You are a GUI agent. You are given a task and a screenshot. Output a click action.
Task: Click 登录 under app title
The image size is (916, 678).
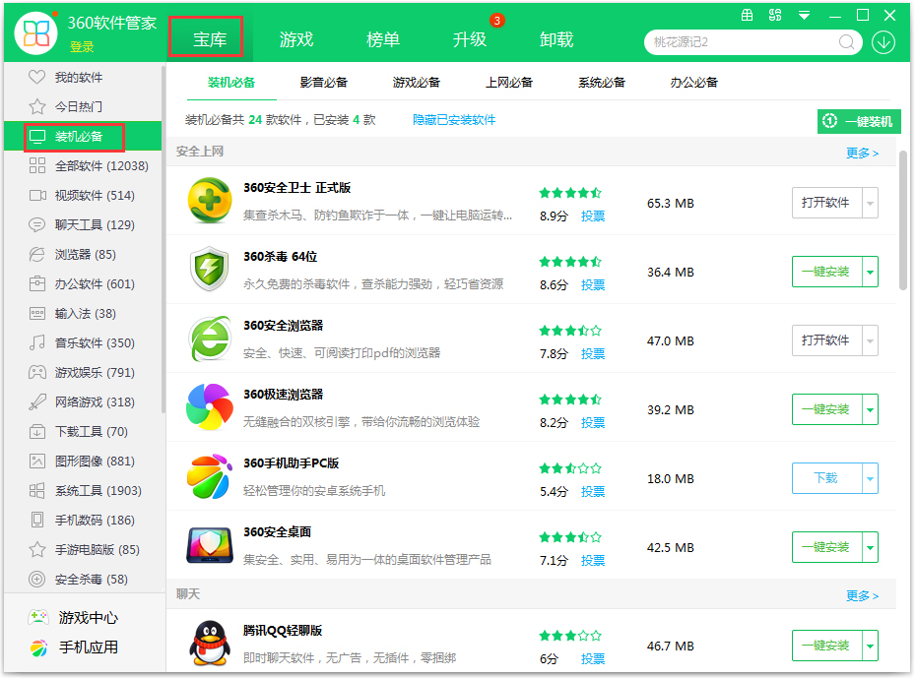tap(82, 46)
